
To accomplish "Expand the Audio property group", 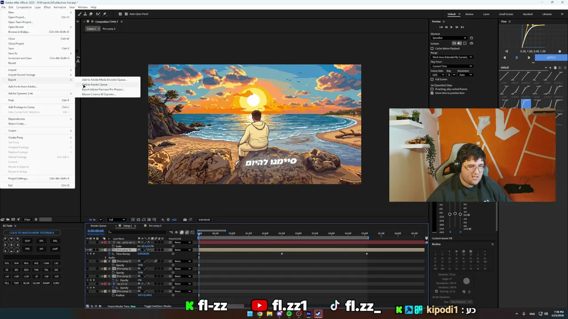I will tap(105, 257).
